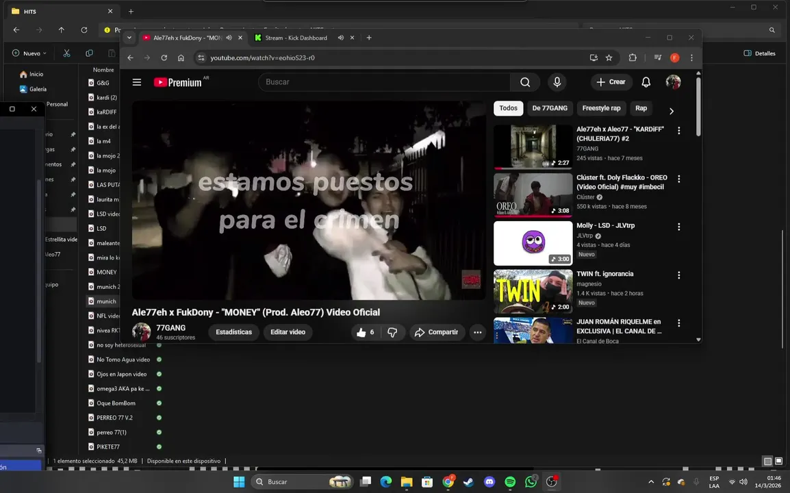Click the YouTube search magnifier button

point(524,82)
